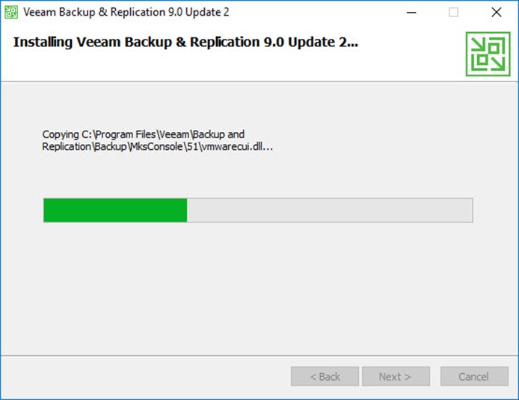Click the empty footer area left of Back
This screenshot has height=400, width=519.
coord(146,377)
